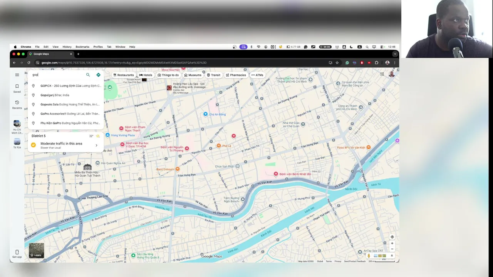The width and height of the screenshot is (493, 277).
Task: Open Chrome three-dot menu
Action: coord(394,63)
